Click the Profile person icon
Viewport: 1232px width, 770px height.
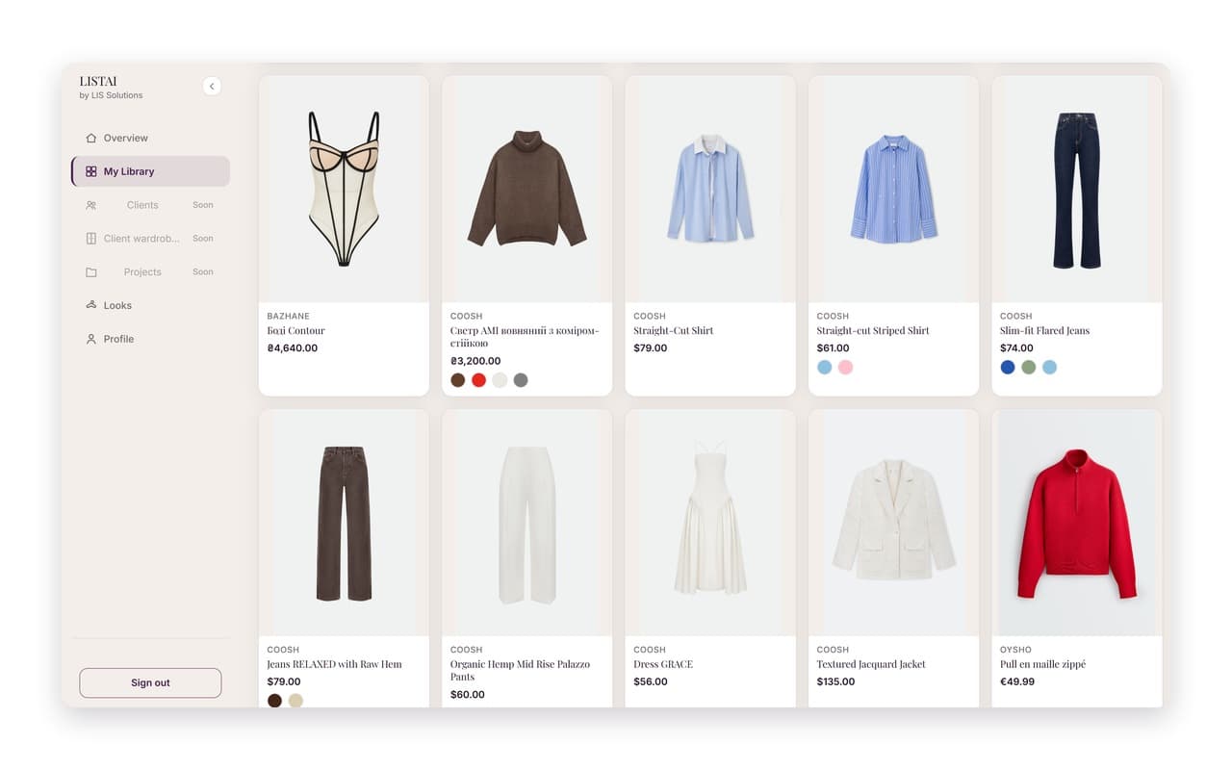(x=91, y=339)
